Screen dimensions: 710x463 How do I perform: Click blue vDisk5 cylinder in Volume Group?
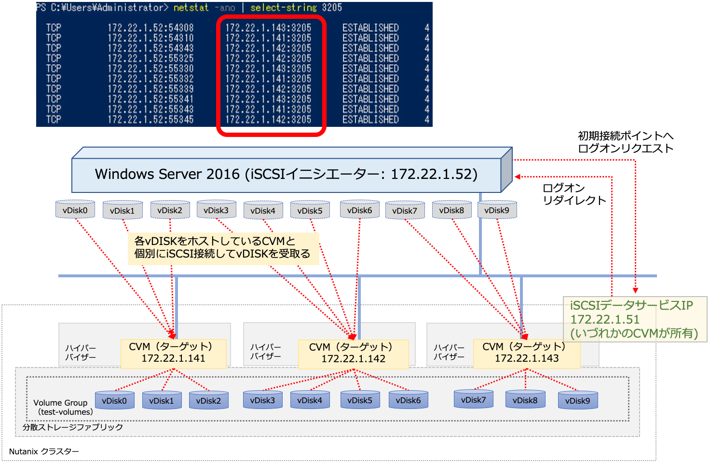tap(360, 400)
